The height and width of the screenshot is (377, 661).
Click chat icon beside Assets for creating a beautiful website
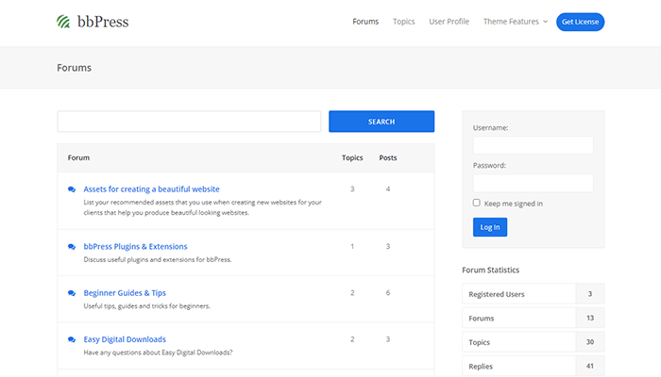72,189
